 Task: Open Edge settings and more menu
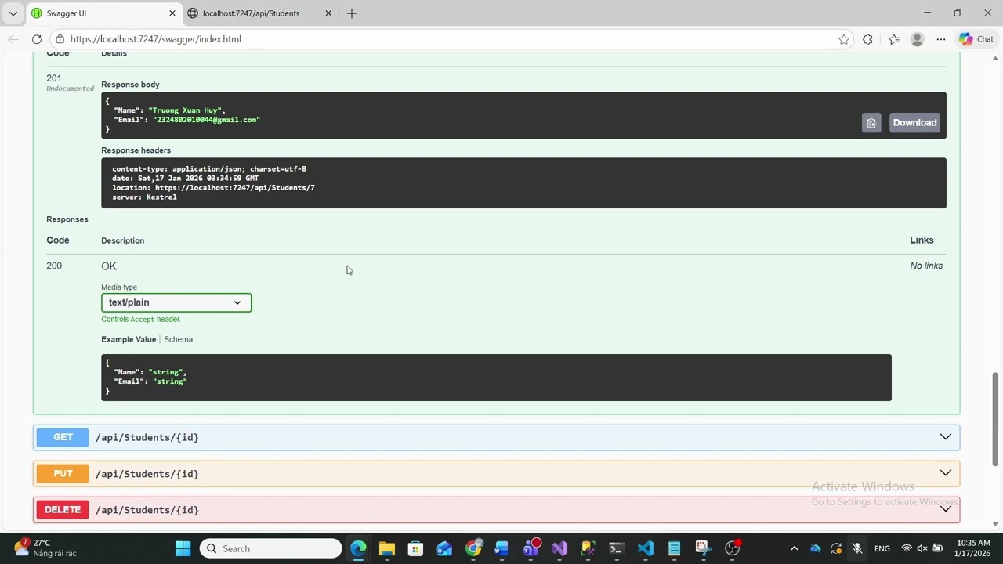coord(941,39)
